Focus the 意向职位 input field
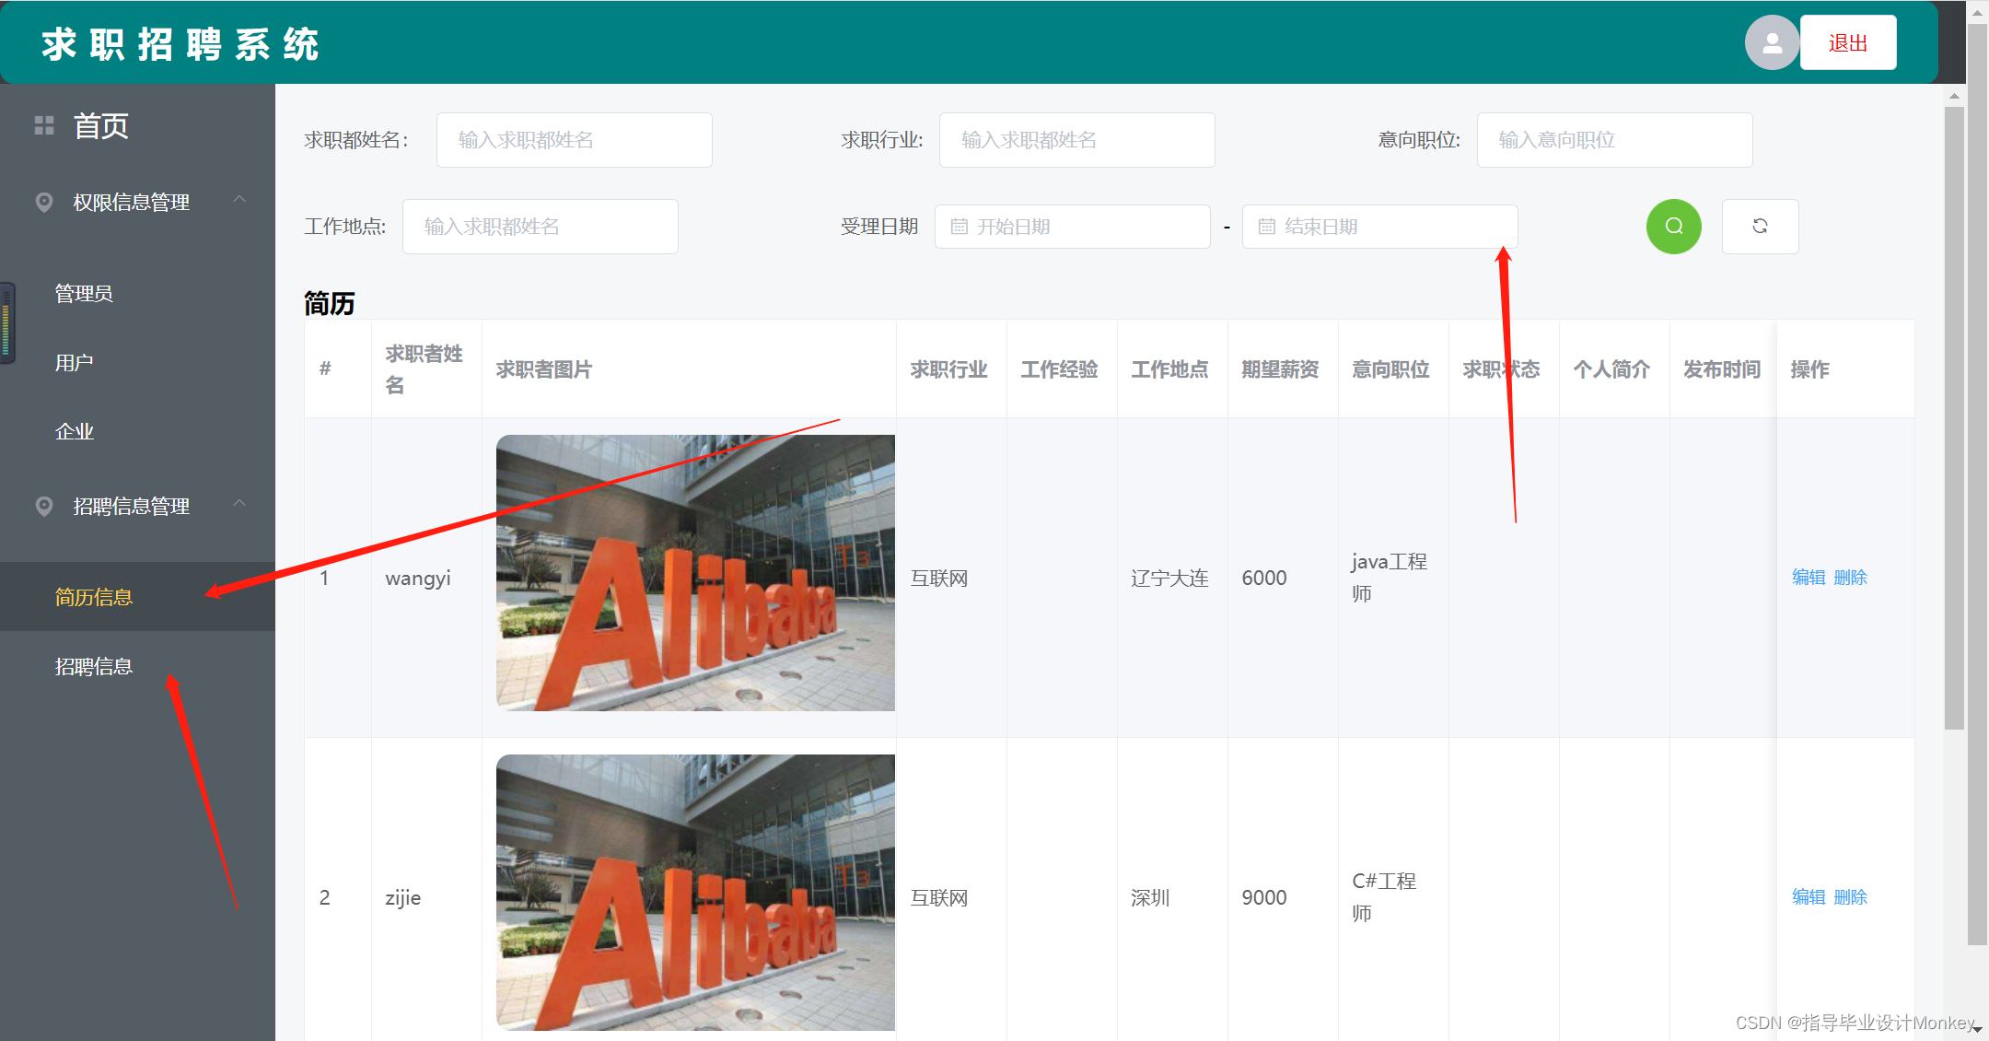 [1614, 140]
